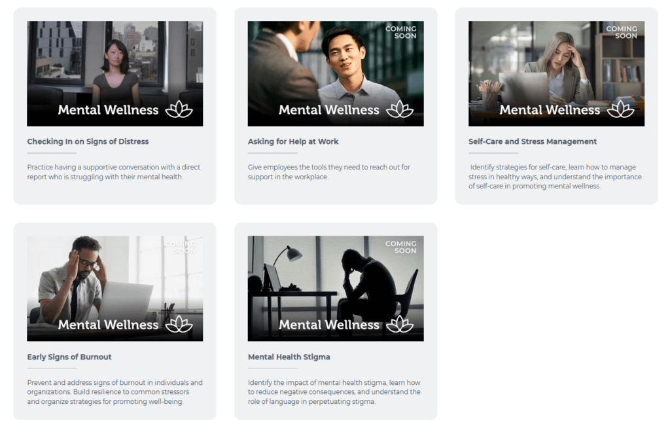Screen dimensions: 670x432
Task: Click Coming Soon badge on Mental Health Stigma card
Action: pyautogui.click(x=400, y=247)
